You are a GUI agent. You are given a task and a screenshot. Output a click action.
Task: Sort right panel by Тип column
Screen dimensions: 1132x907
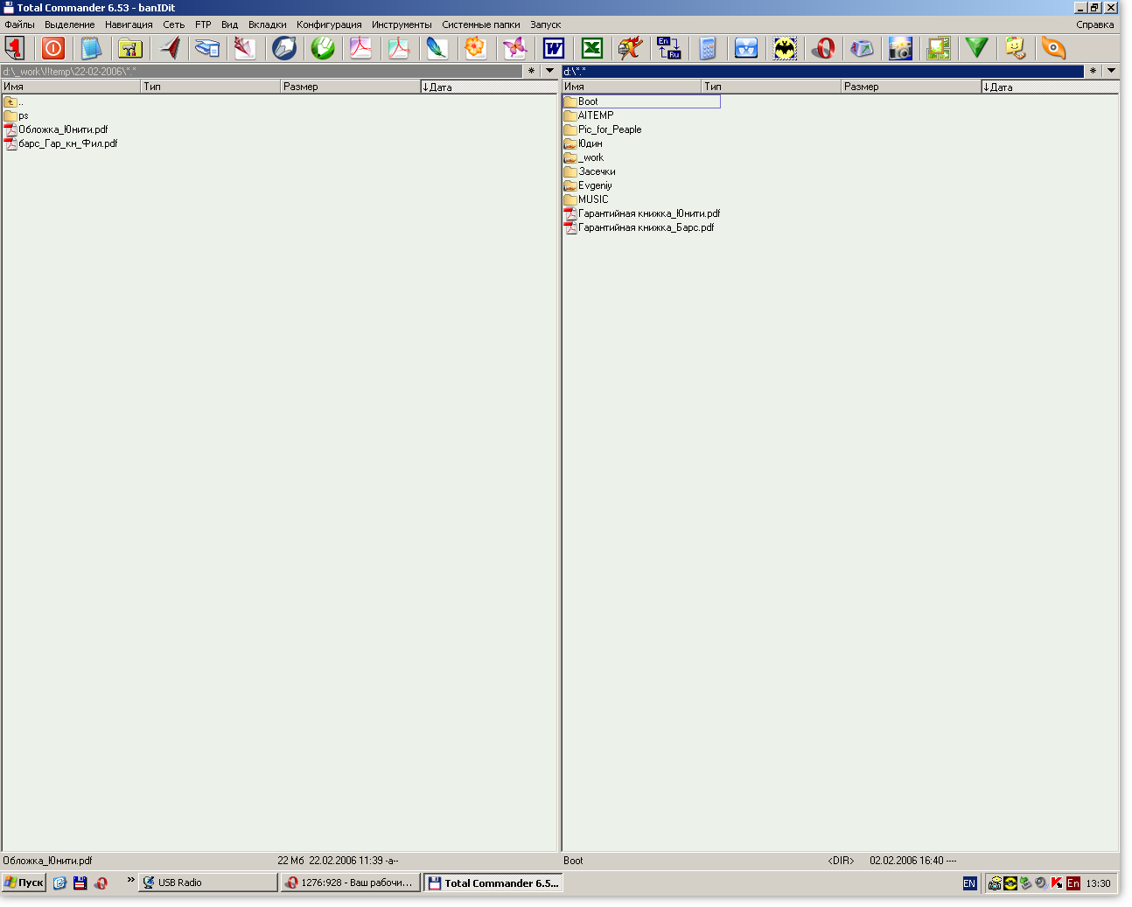771,87
